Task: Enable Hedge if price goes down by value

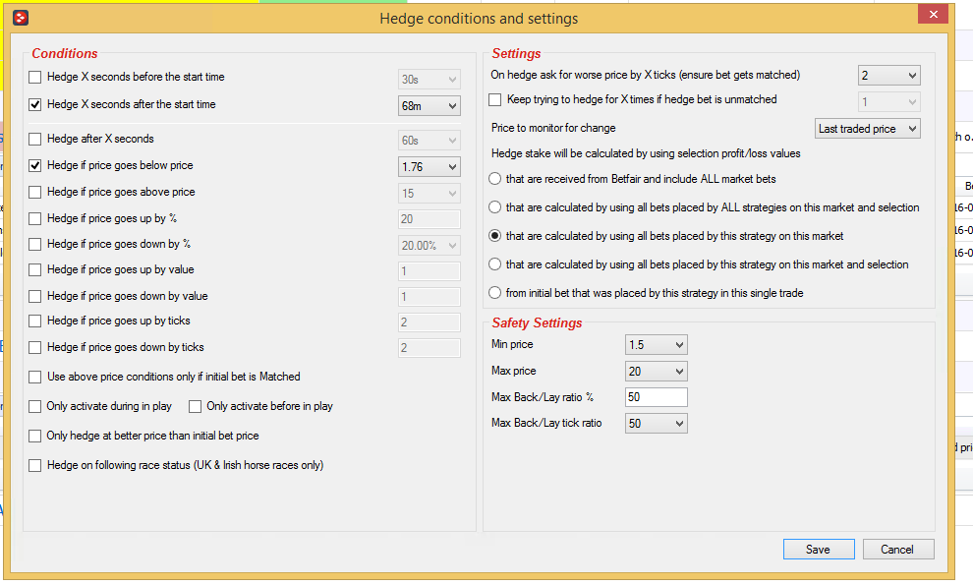Action: point(35,296)
